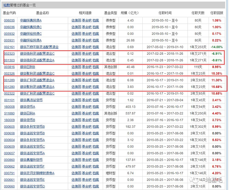Select size value 537.87
The width and height of the screenshot is (230, 190).
pos(130,114)
